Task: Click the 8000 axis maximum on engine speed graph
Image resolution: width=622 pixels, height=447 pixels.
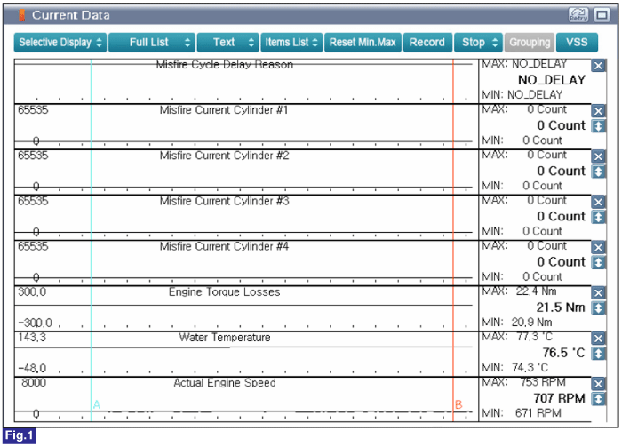Action: tap(34, 383)
